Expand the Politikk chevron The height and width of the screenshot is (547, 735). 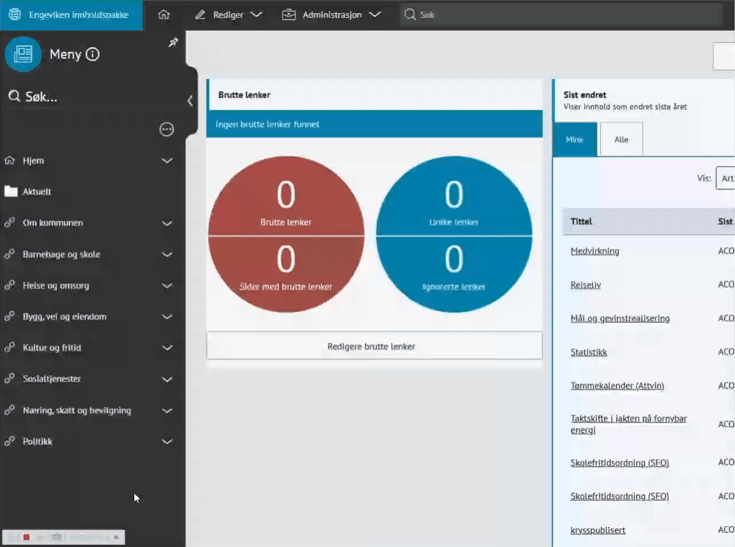(167, 442)
